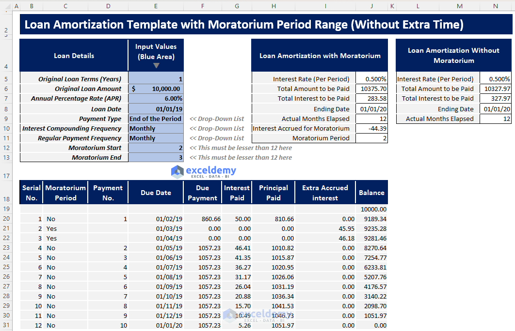Click the Annual Percentage Rate (APR) label
Image resolution: width=515 pixels, height=331 pixels.
[76, 99]
